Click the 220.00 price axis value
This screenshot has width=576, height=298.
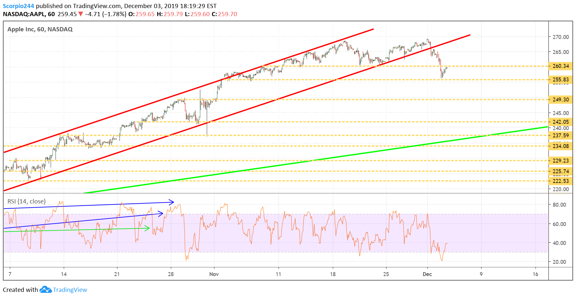561,189
